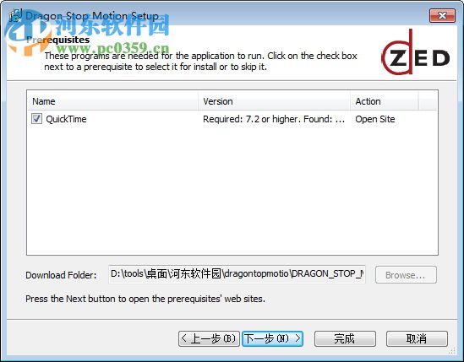Click the ZED logo image
Screen dimensions: 464x362
point(416,52)
